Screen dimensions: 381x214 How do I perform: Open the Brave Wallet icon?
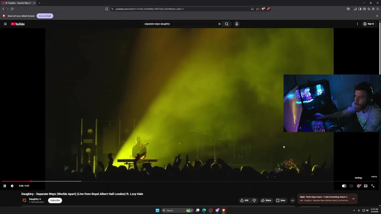(364, 9)
